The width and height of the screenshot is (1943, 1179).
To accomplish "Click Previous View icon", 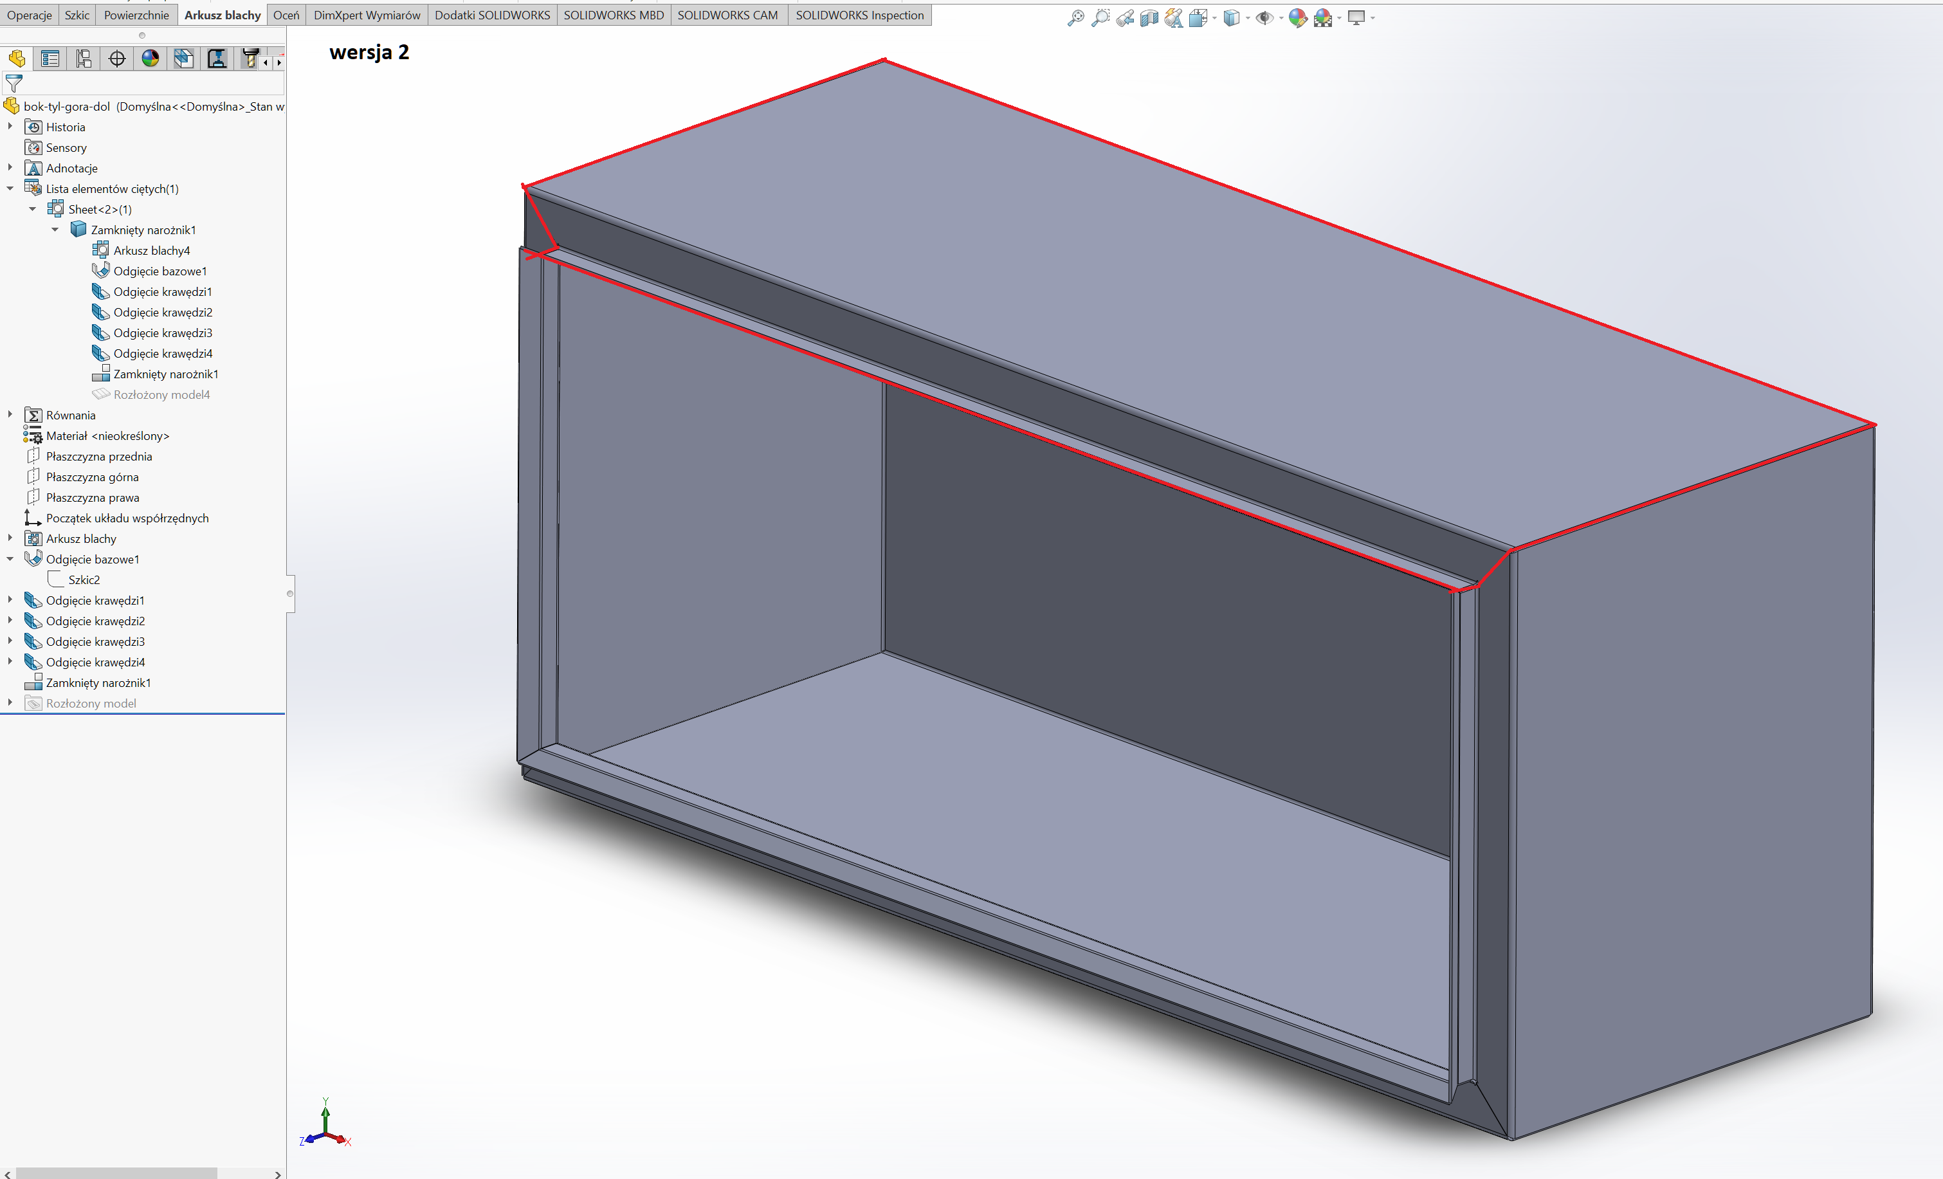I will click(x=1126, y=17).
